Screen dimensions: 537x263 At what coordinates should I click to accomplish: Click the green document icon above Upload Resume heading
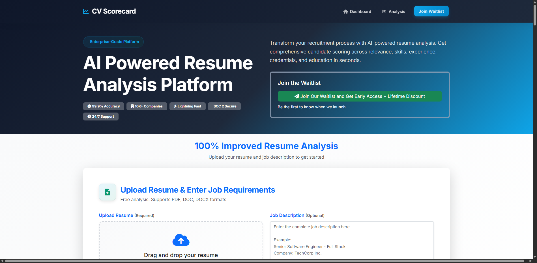pos(107,192)
